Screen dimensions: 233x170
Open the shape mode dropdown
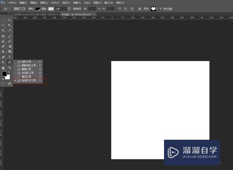click(20, 9)
